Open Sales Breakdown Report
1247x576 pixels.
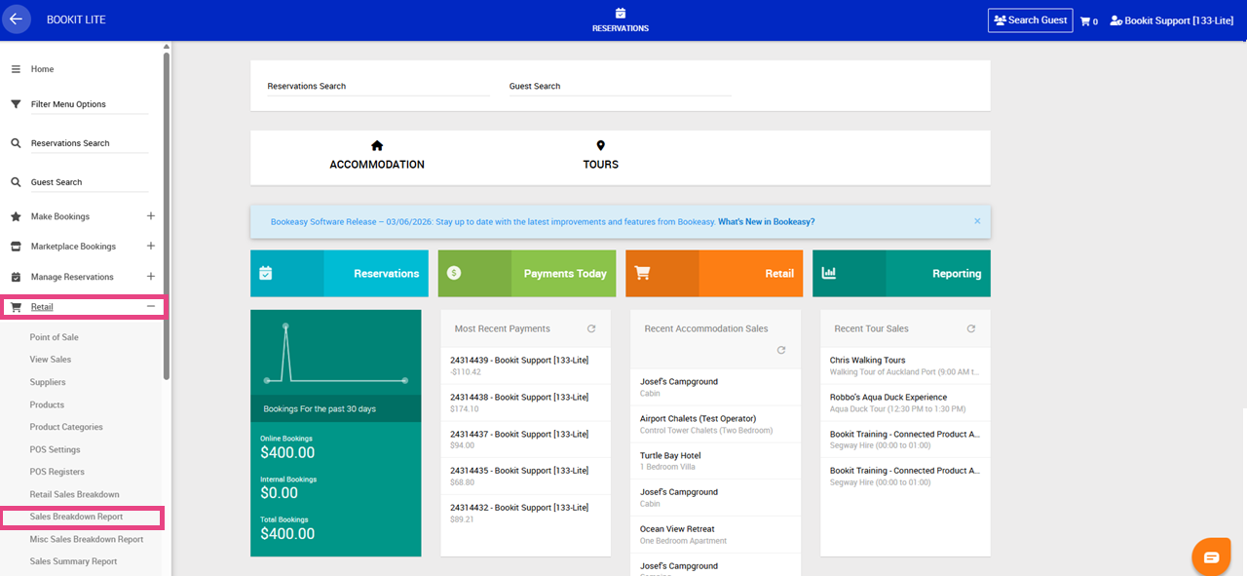(x=77, y=517)
